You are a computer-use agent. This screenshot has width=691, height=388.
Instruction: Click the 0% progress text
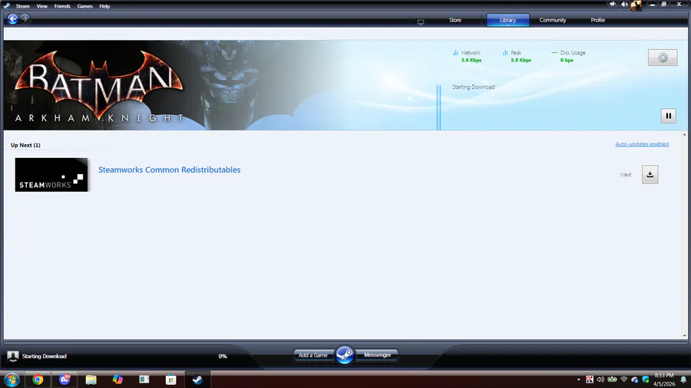pos(223,357)
